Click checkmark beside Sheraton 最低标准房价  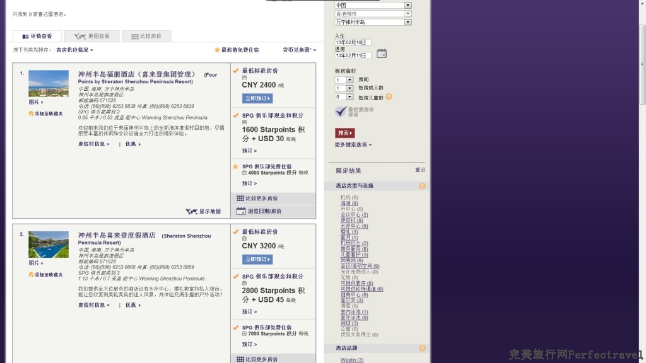236,232
